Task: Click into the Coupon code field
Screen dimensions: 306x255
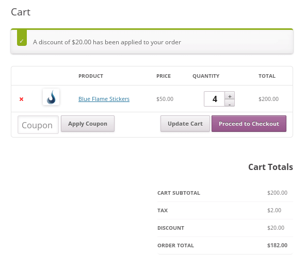Action: click(x=38, y=125)
